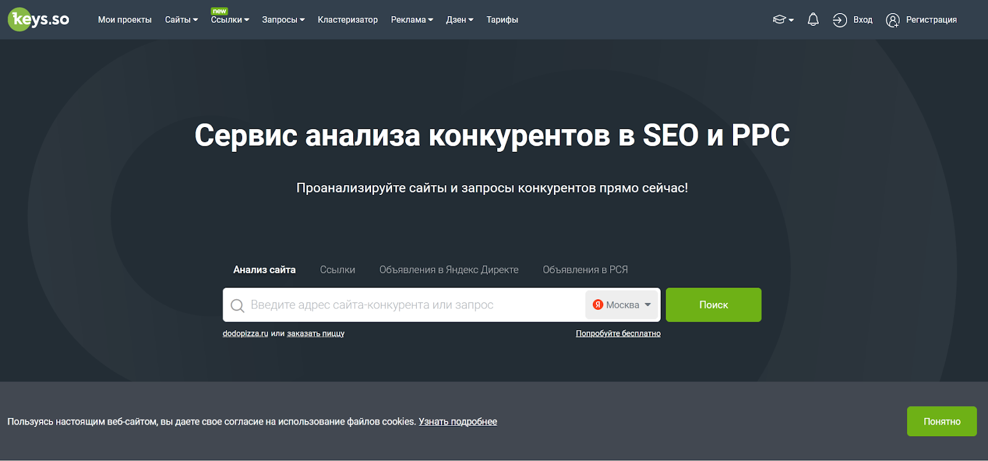Viewport: 988px width, 461px height.
Task: Expand the Ссылки dropdown menu
Action: click(230, 20)
